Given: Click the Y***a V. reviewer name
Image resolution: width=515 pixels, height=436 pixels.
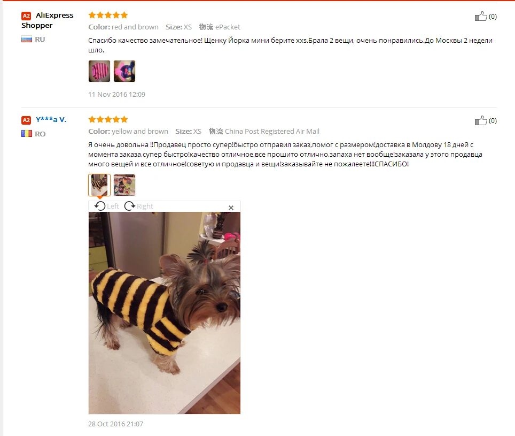Looking at the screenshot, I should click(51, 119).
